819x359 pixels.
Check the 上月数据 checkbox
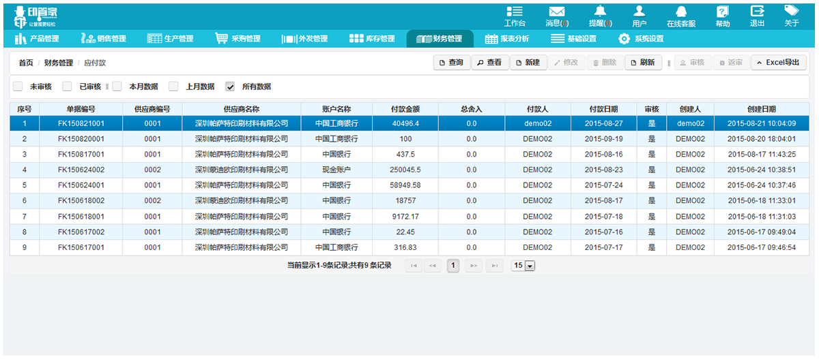(x=173, y=87)
